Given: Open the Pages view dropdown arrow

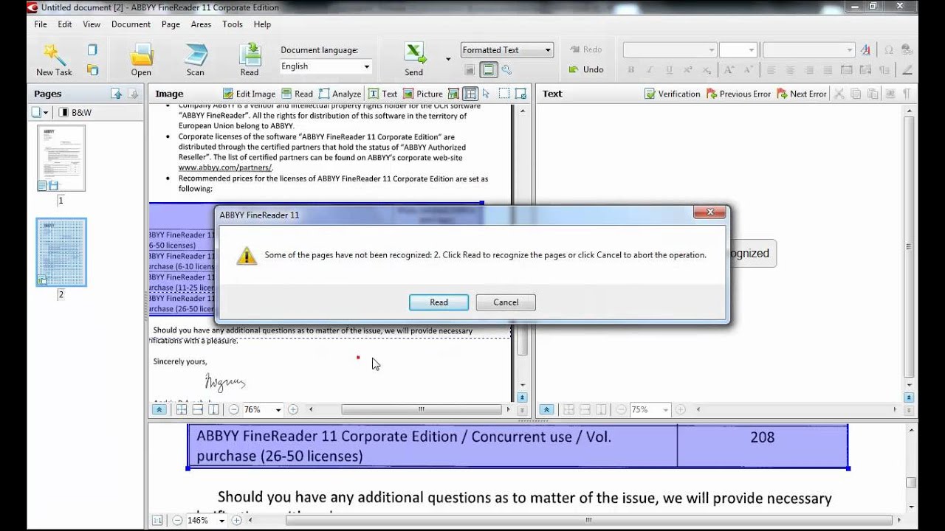Looking at the screenshot, I should 46,113.
